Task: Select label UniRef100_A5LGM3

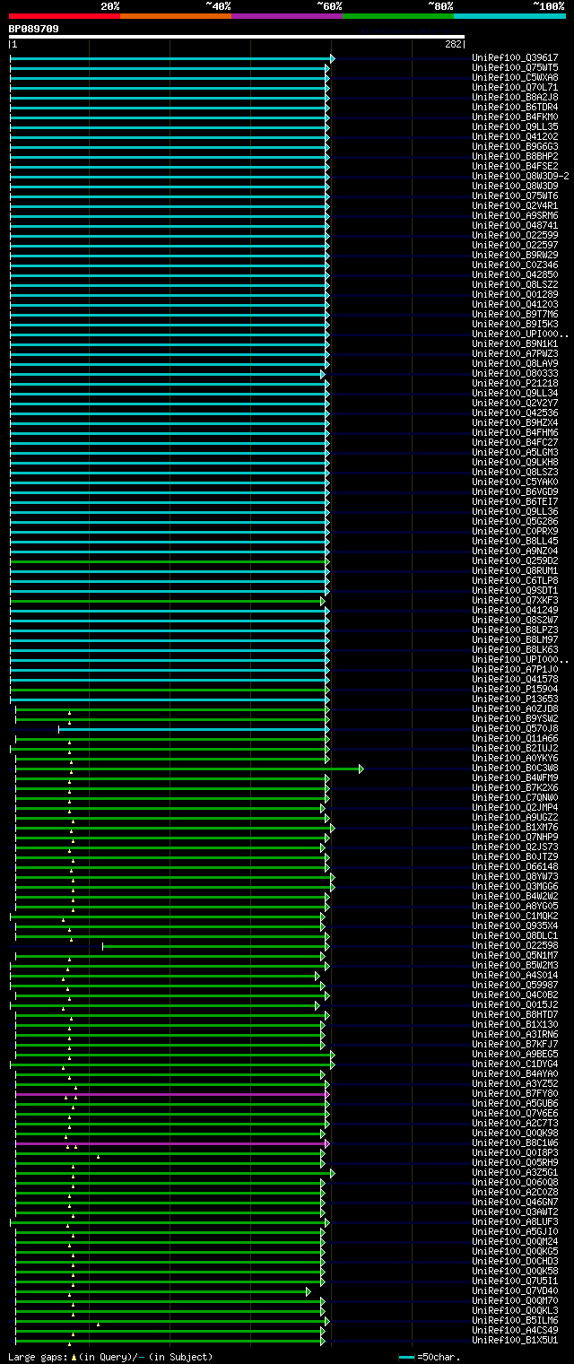Action: tap(515, 453)
